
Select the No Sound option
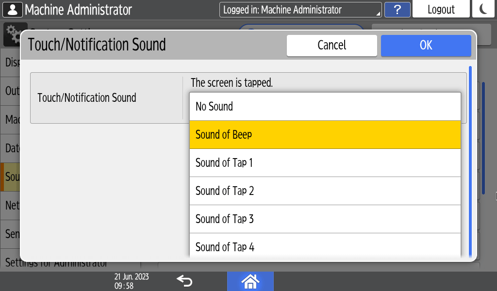tap(325, 107)
